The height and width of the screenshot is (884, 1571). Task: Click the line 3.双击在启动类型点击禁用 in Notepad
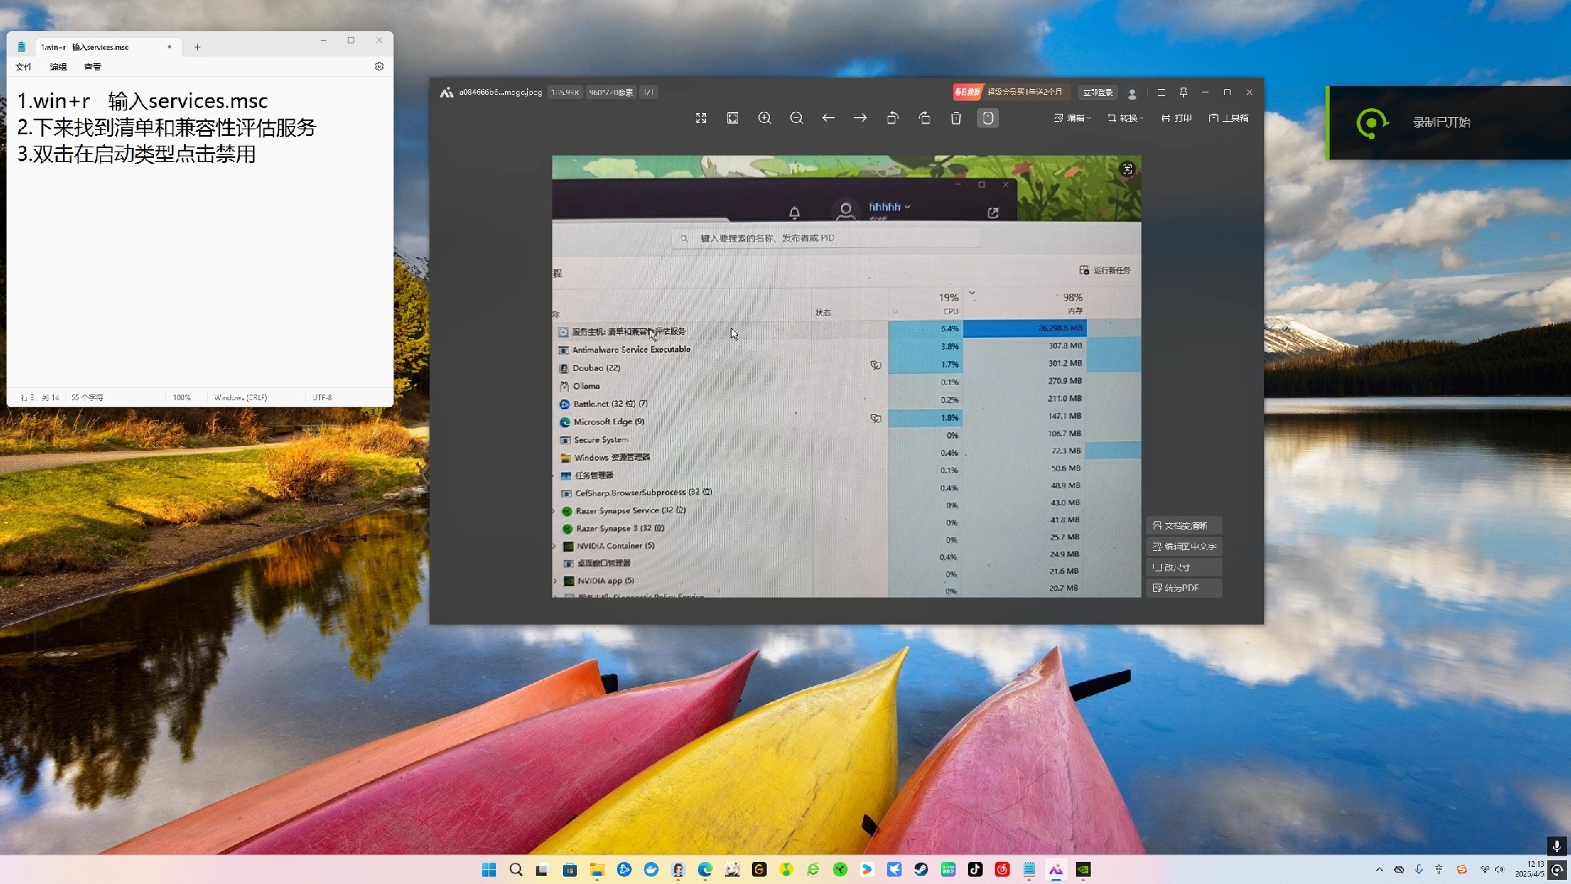click(x=137, y=154)
